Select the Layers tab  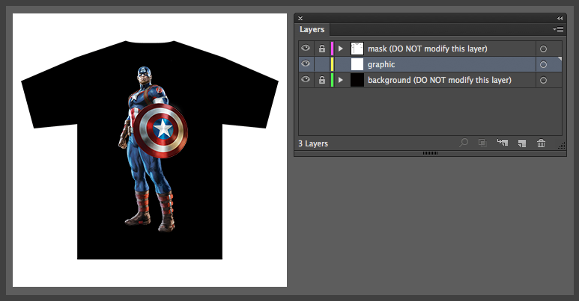click(x=312, y=30)
